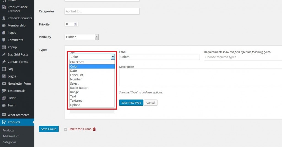Image resolution: width=282 pixels, height=147 pixels.
Task: Click the Pages icon in sidebar
Action: [4, 33]
